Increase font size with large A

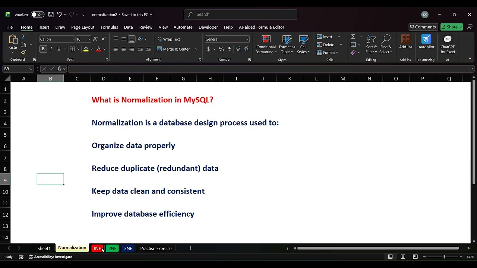coord(95,39)
